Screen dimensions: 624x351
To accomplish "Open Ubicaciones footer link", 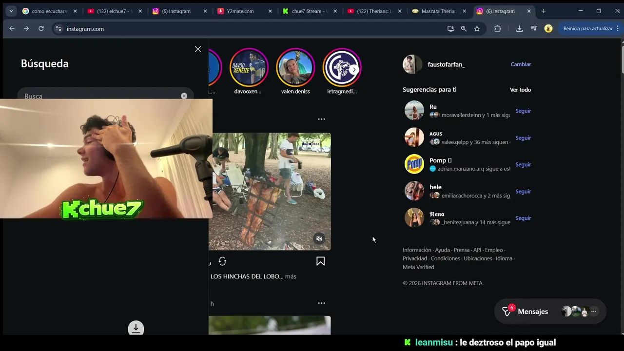I will (478, 258).
